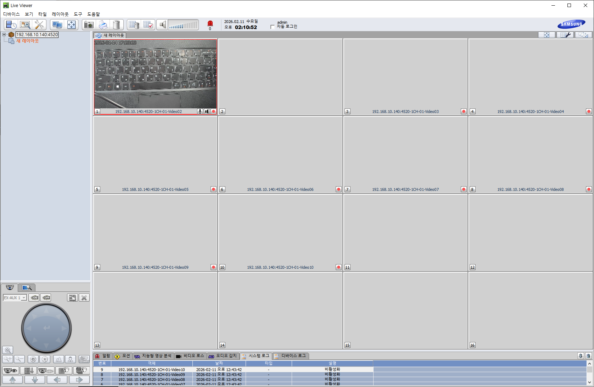Image resolution: width=594 pixels, height=387 pixels.
Task: Switch to the PTZ dome camera tab
Action: pyautogui.click(x=10, y=288)
